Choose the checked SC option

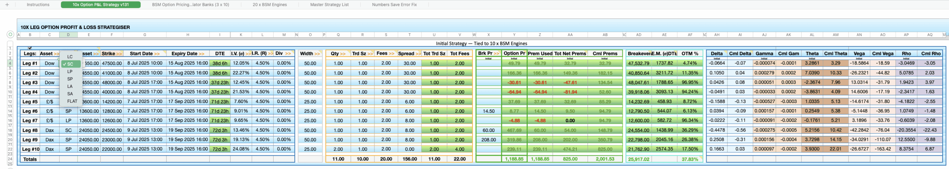(x=71, y=64)
